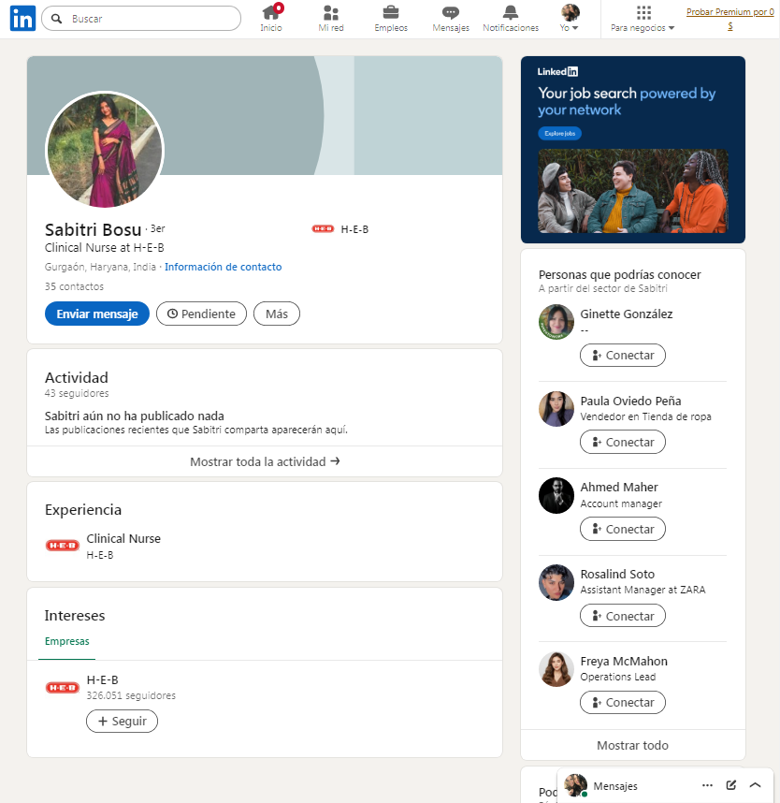Click Freya McMahon's name
780x803 pixels.
point(624,661)
